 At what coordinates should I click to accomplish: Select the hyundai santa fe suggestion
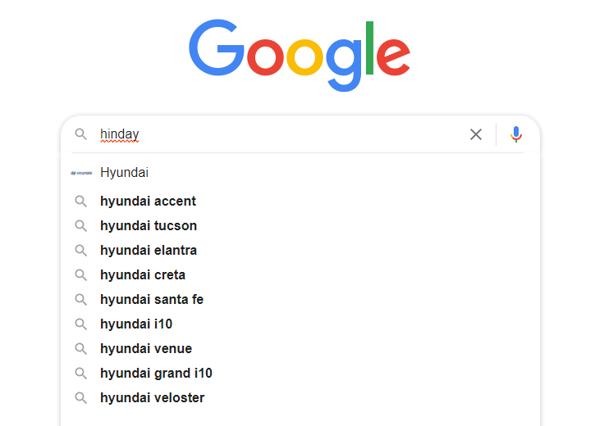point(152,299)
